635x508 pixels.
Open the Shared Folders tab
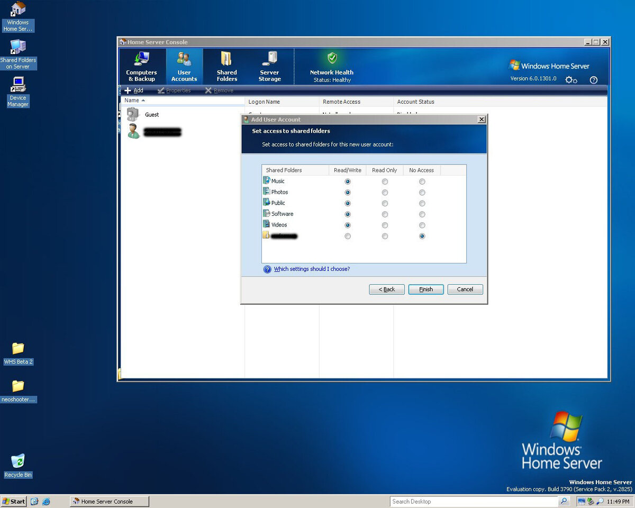(x=226, y=66)
